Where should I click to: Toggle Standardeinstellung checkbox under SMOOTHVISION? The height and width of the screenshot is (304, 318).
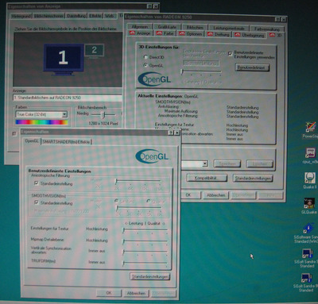37,202
